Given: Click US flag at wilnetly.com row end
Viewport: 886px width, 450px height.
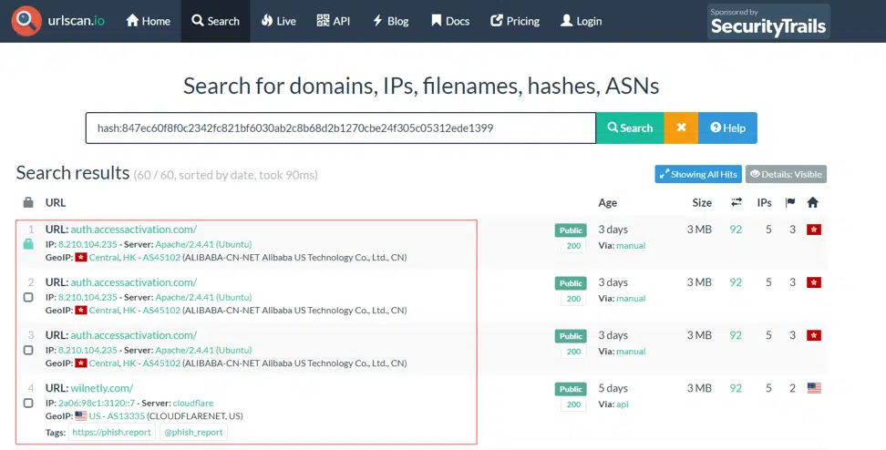Looking at the screenshot, I should click(814, 388).
